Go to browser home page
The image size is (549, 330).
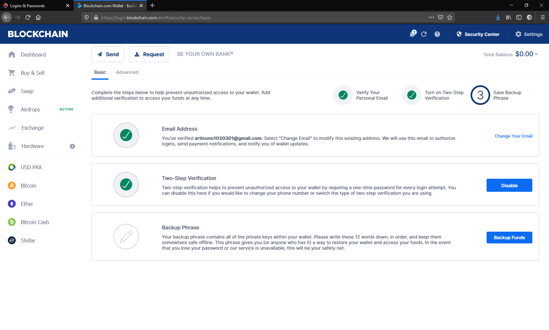coord(38,17)
